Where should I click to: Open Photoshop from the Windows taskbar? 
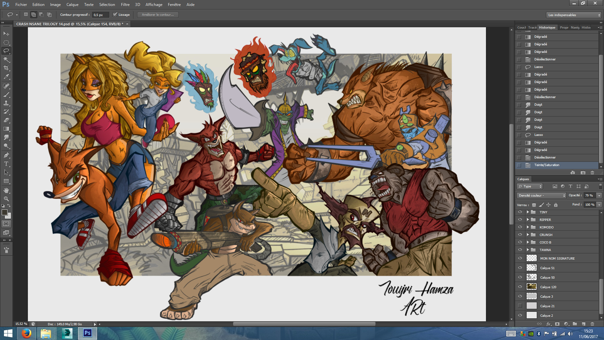87,333
